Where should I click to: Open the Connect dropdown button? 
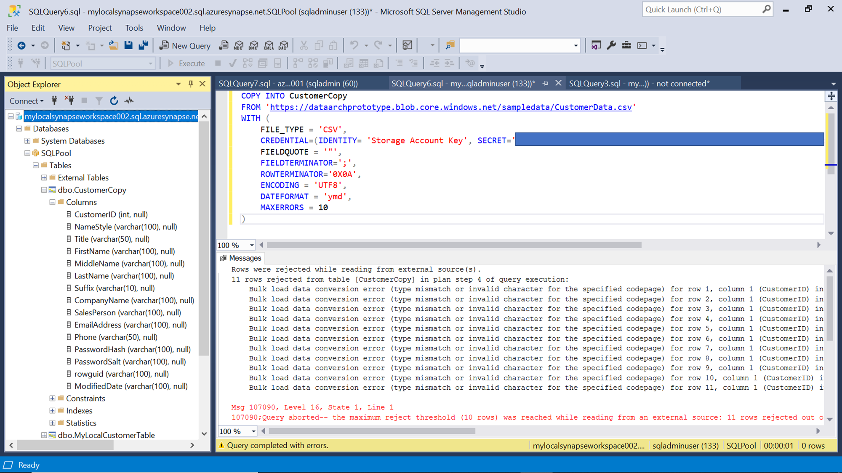point(27,101)
